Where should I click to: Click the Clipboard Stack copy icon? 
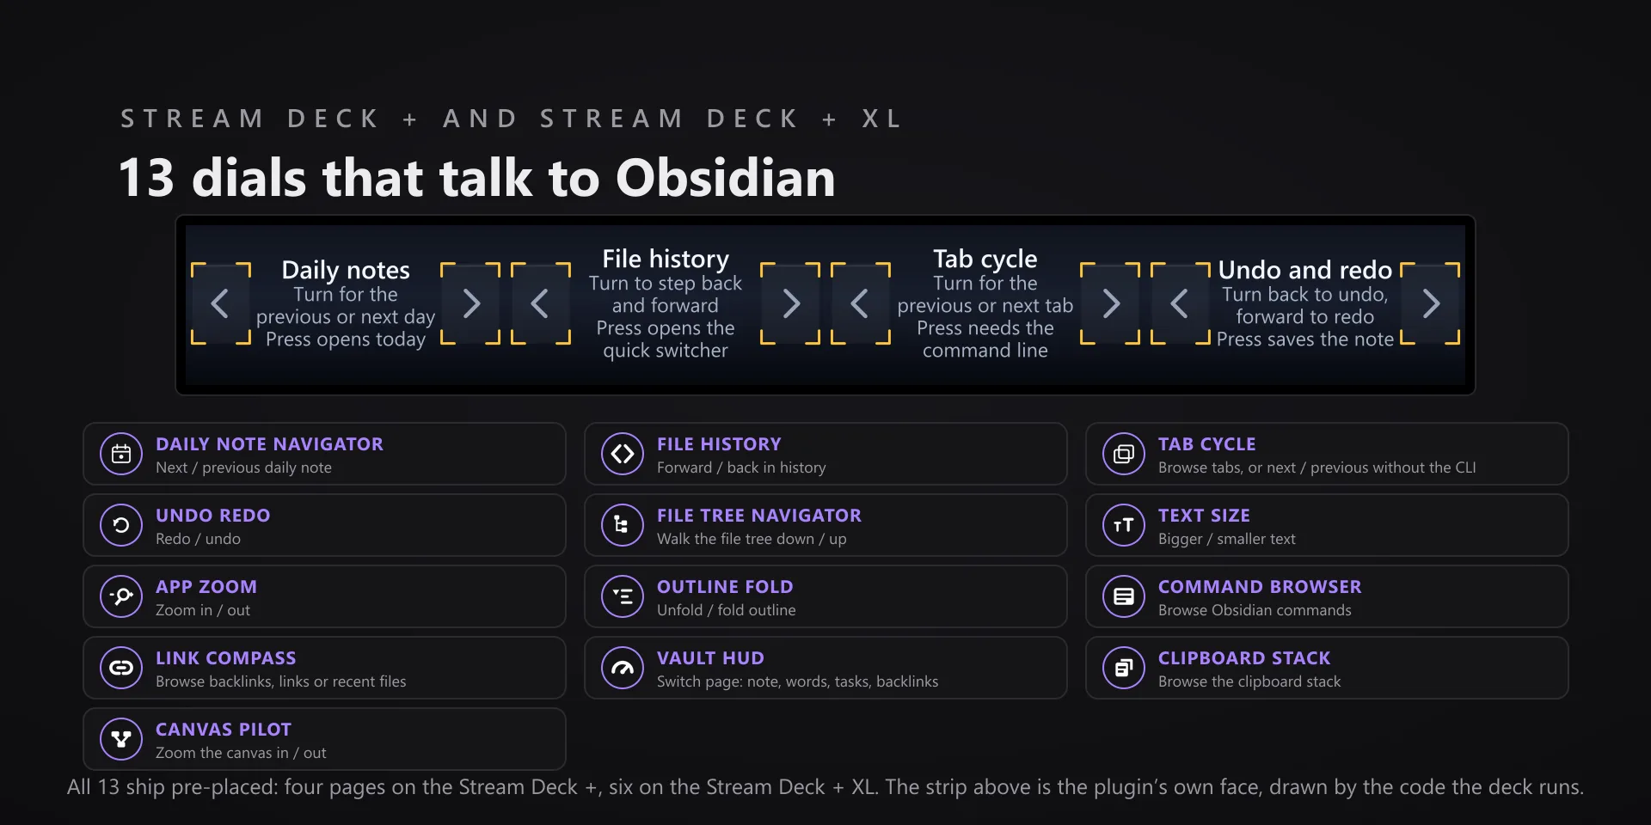[x=1124, y=668]
